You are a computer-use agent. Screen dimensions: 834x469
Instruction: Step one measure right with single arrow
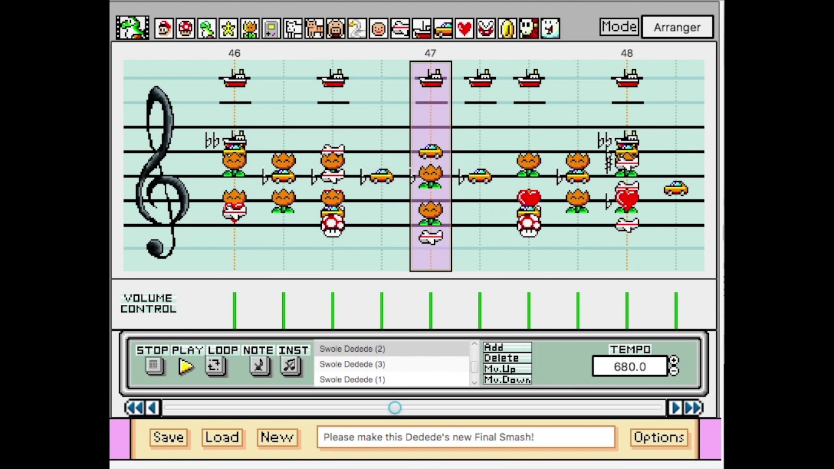[675, 408]
